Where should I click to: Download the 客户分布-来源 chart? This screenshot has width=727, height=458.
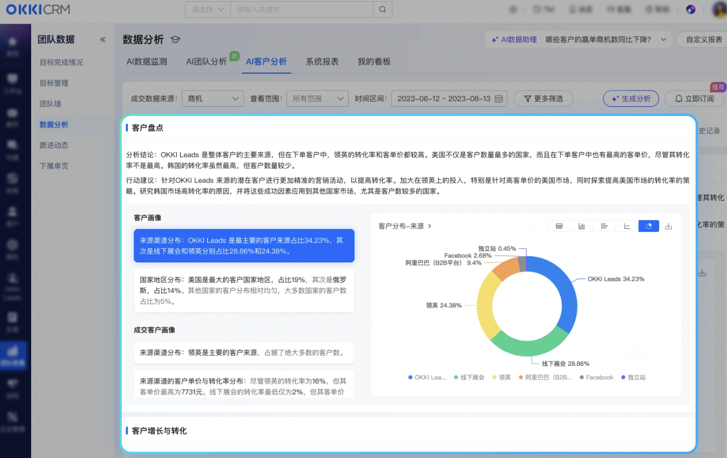669,226
